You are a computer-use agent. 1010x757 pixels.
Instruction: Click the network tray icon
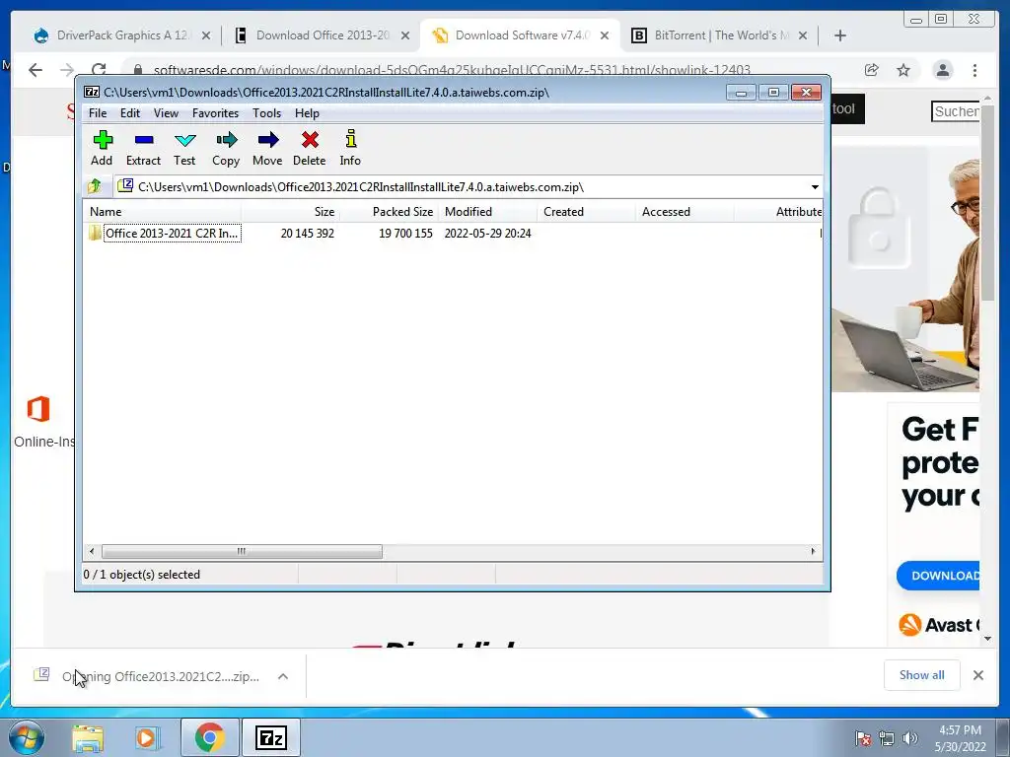887,738
